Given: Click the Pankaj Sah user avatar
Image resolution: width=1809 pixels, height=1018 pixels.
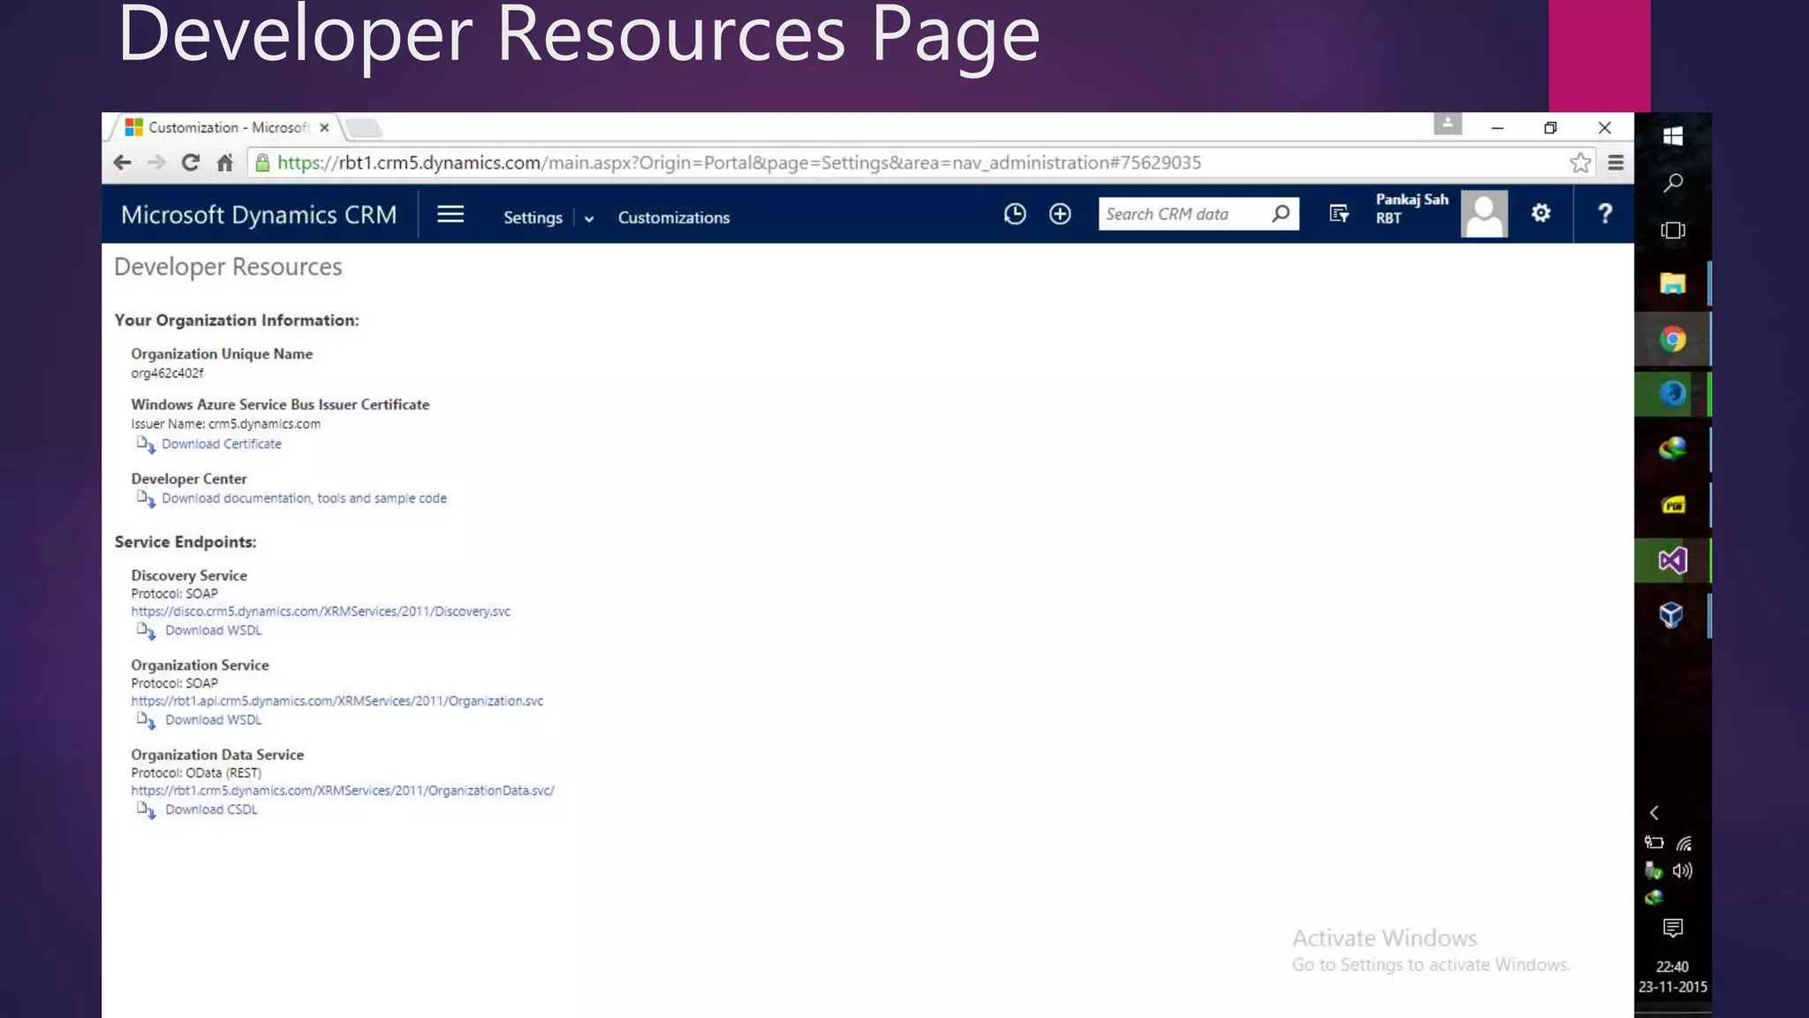Looking at the screenshot, I should pyautogui.click(x=1484, y=214).
